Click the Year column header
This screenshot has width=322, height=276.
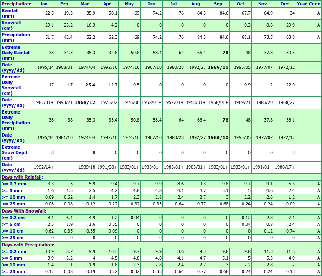[x=302, y=4]
